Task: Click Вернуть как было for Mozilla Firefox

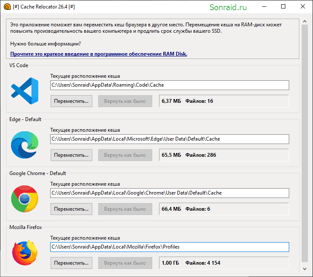Action: click(125, 263)
